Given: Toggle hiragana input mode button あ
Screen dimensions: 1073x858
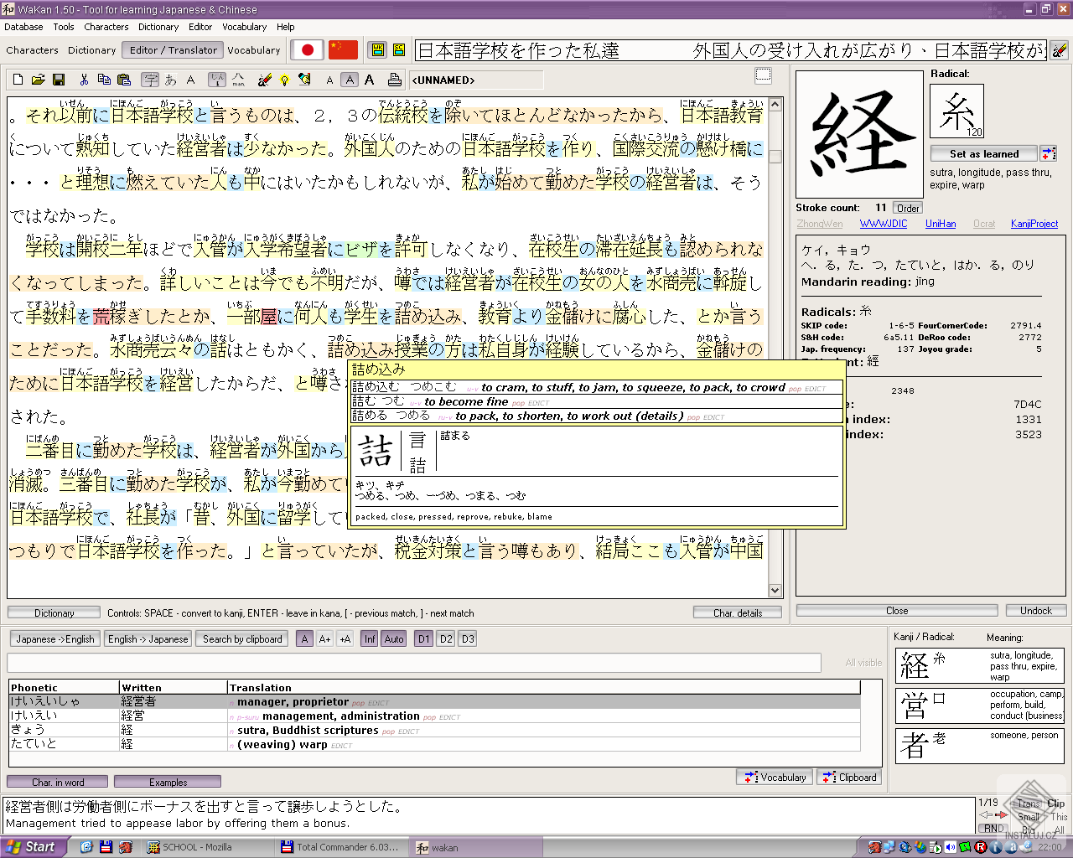Looking at the screenshot, I should coord(170,80).
